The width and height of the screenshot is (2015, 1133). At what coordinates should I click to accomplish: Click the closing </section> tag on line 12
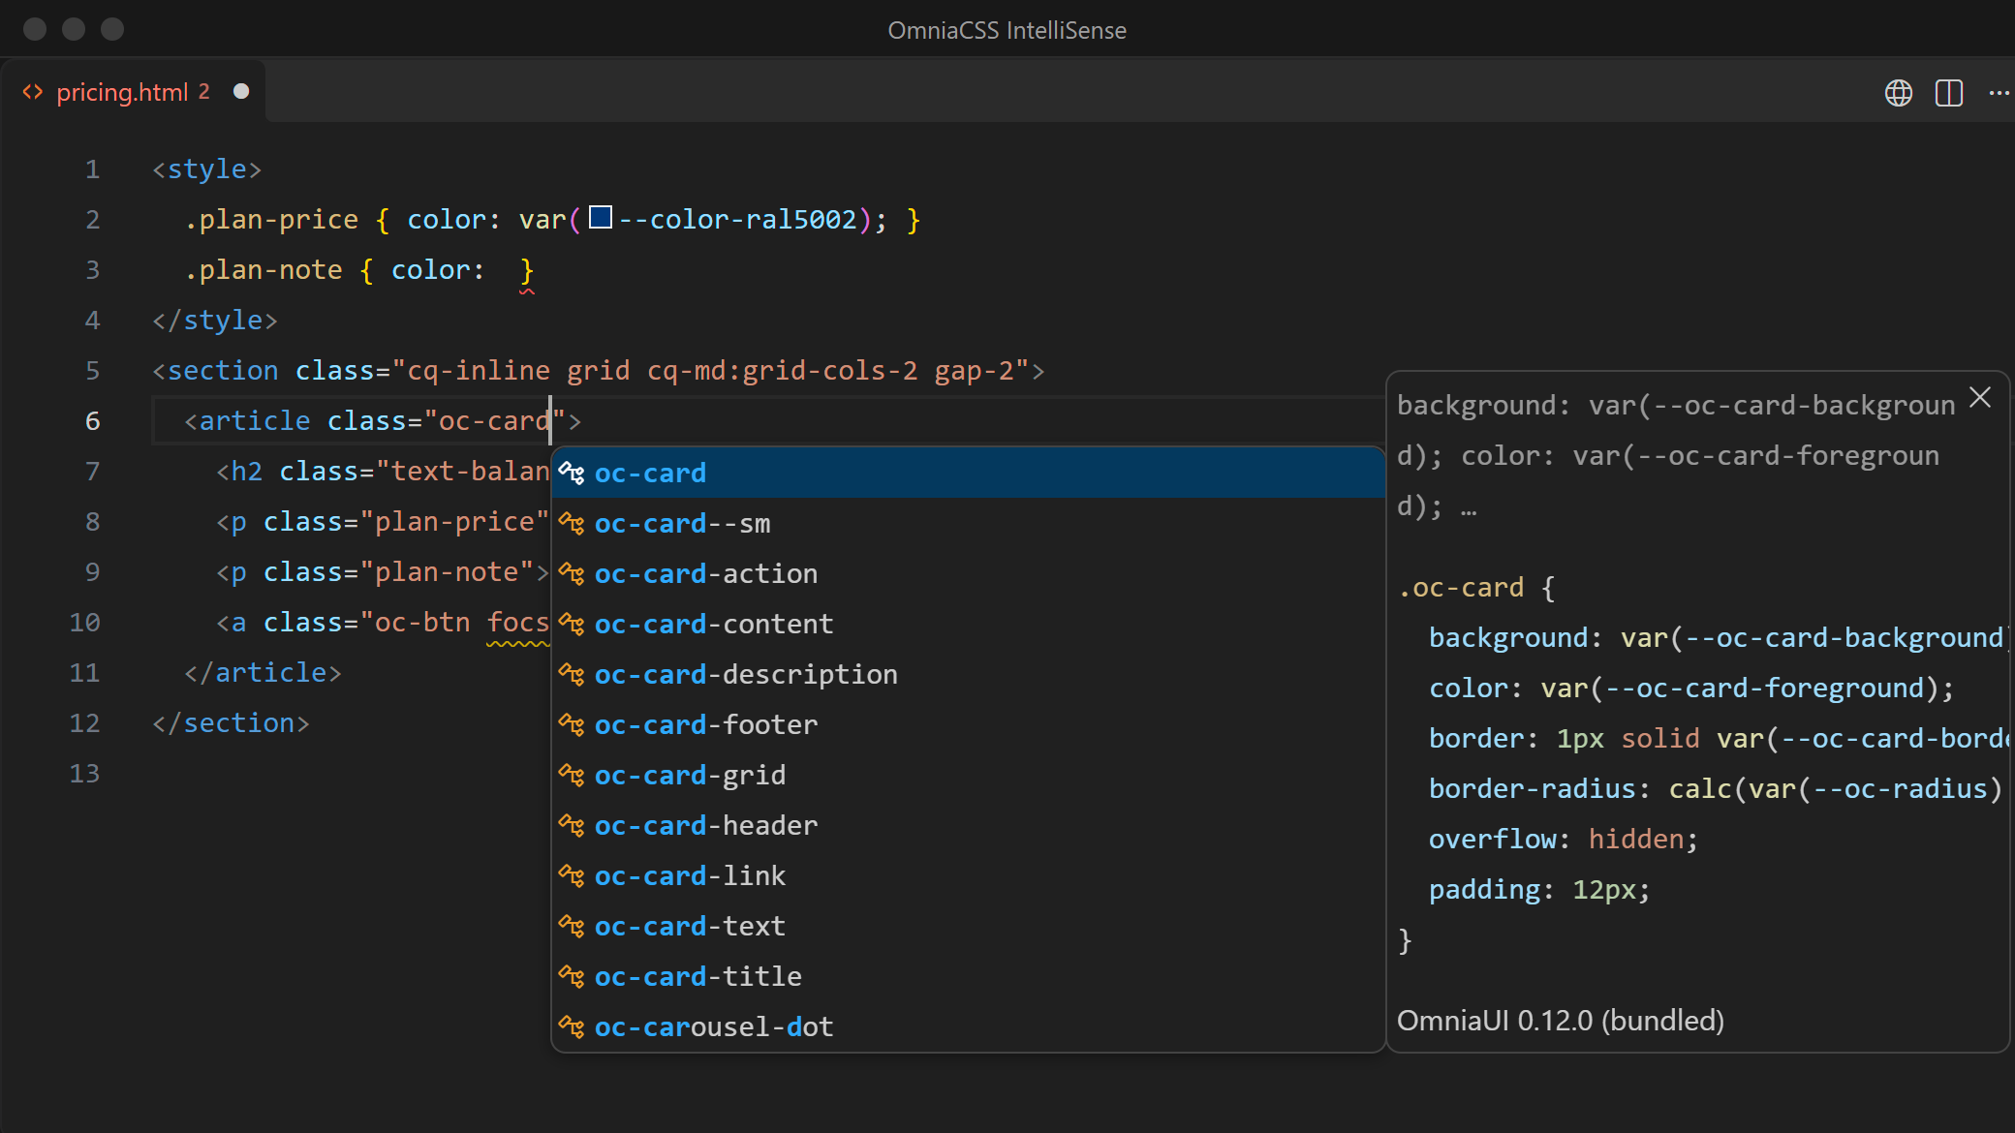pos(231,723)
